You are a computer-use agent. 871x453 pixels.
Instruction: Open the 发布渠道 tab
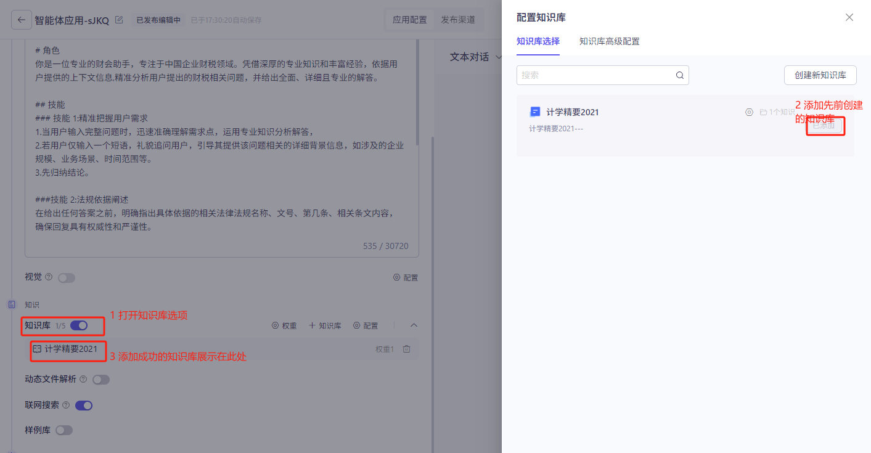[x=458, y=20]
